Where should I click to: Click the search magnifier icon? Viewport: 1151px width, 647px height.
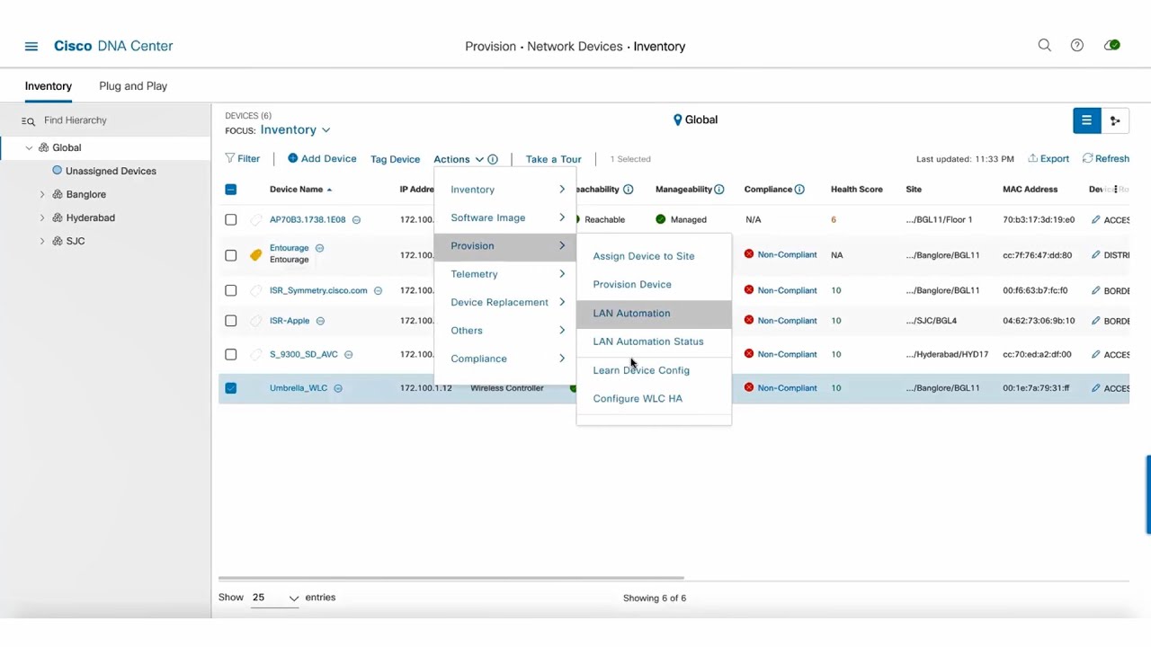(x=1045, y=45)
